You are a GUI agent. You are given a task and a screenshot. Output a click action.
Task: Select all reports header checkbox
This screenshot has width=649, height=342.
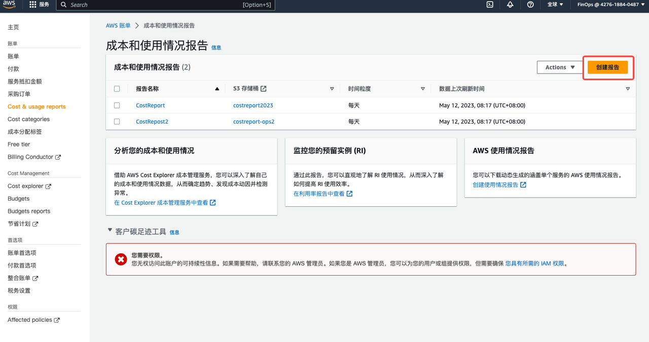(117, 89)
